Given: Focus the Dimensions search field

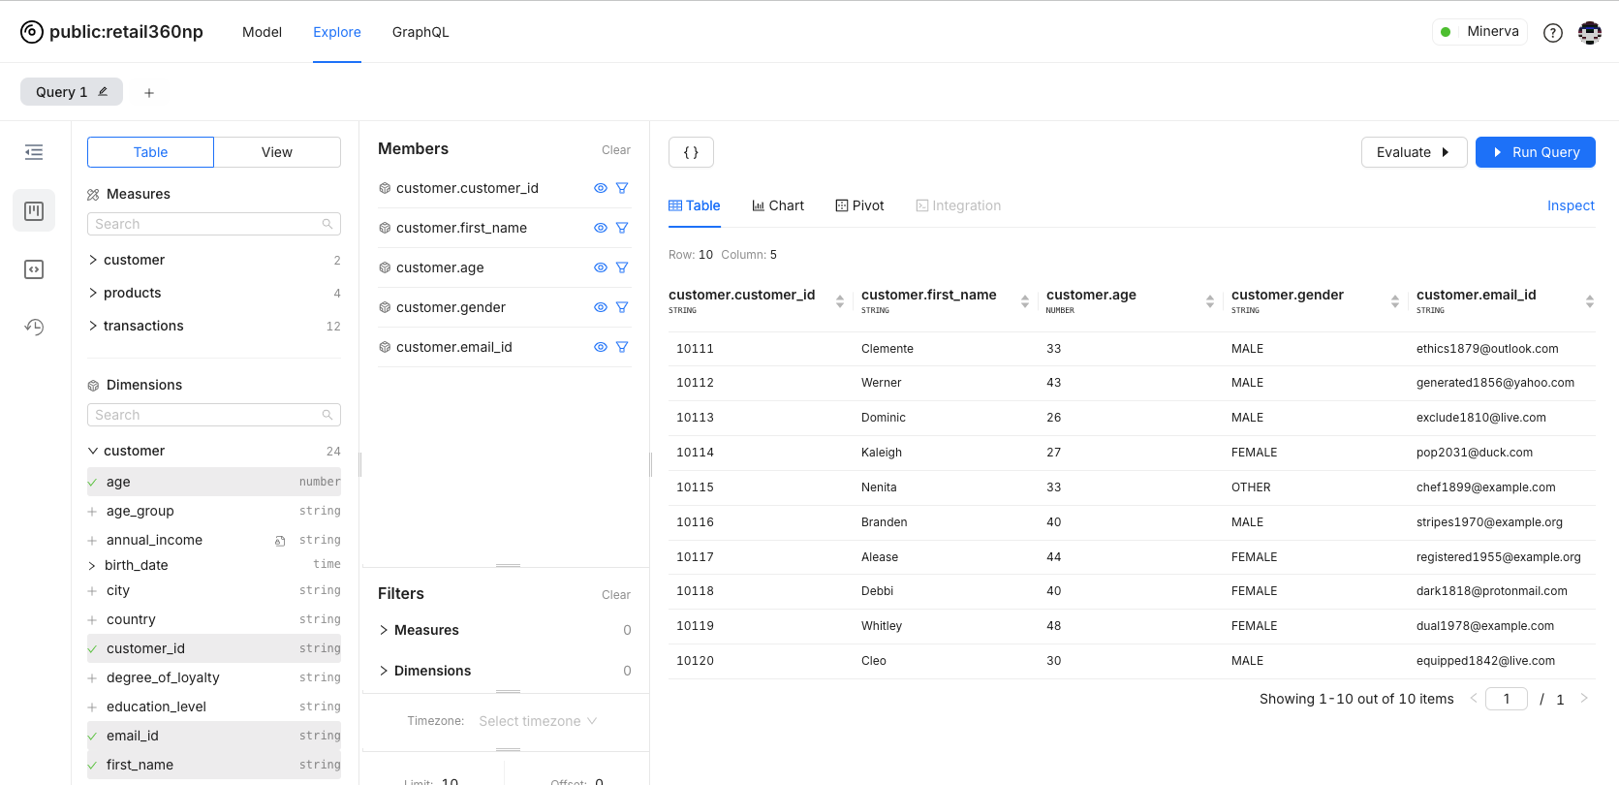Looking at the screenshot, I should pos(214,415).
